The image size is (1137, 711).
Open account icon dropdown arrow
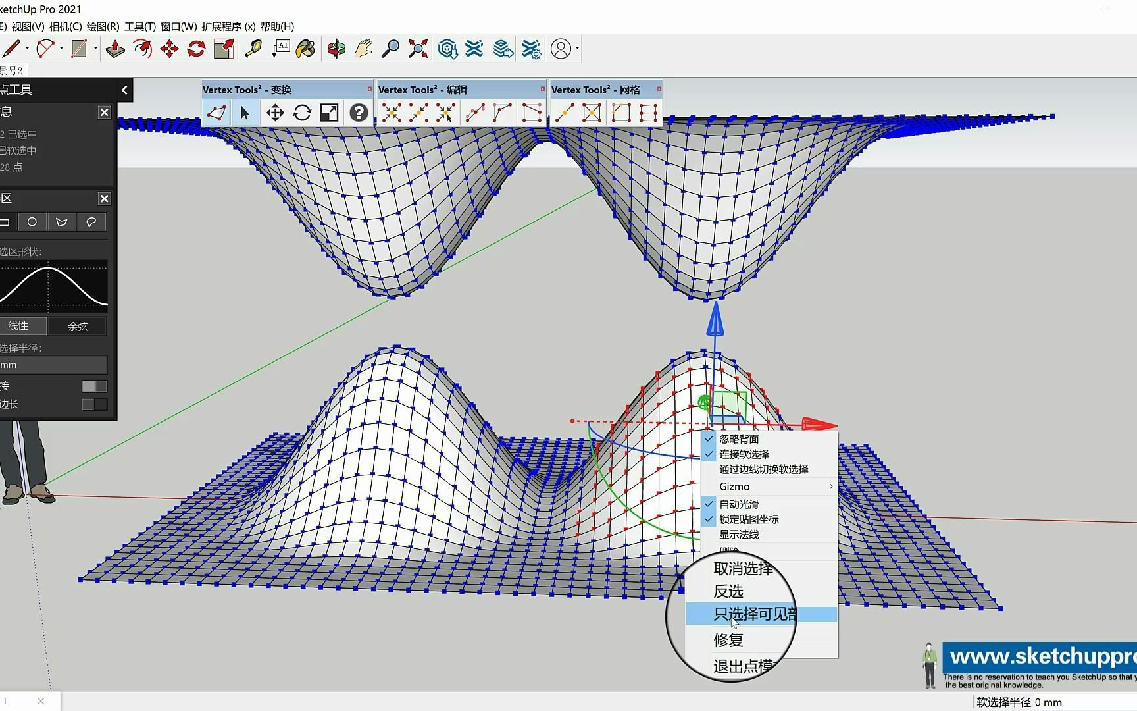pos(577,49)
